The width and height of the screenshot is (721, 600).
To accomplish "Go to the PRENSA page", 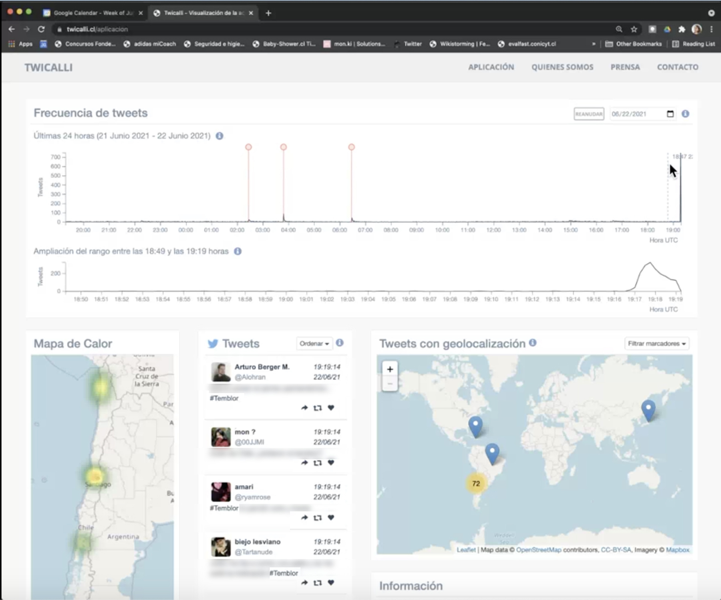I will coord(625,67).
